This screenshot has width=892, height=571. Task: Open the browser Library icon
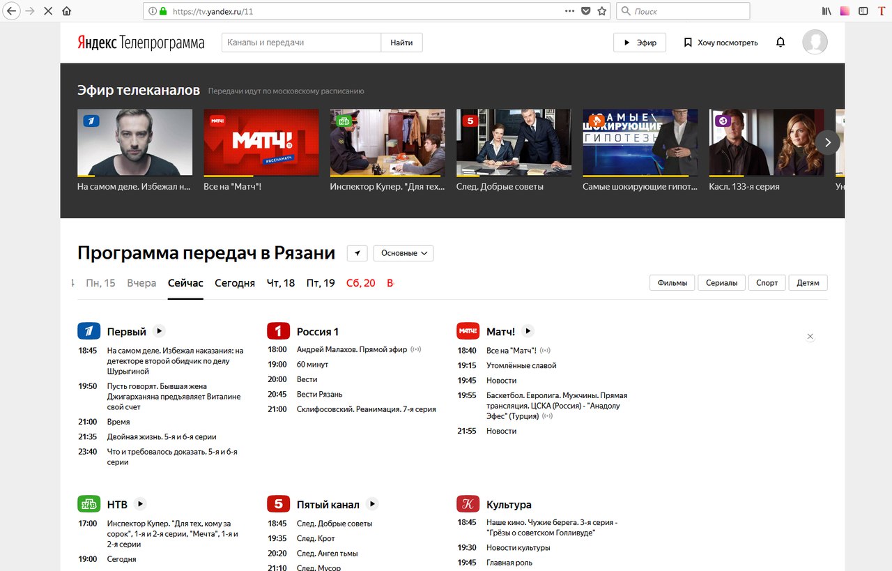pos(826,11)
